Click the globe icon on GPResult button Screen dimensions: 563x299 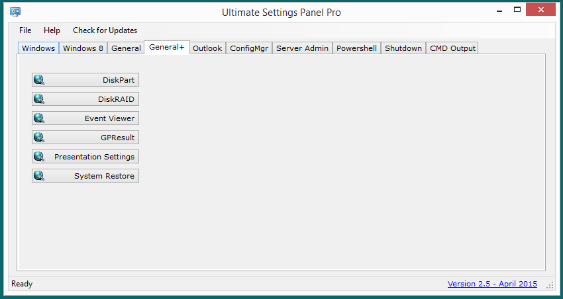39,138
